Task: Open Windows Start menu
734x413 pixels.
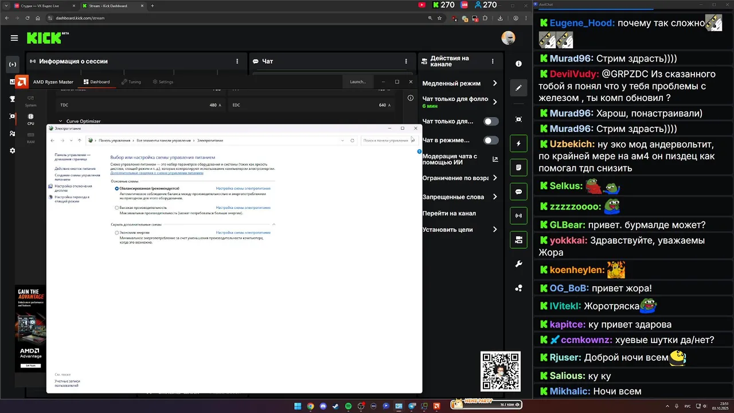Action: (298, 406)
